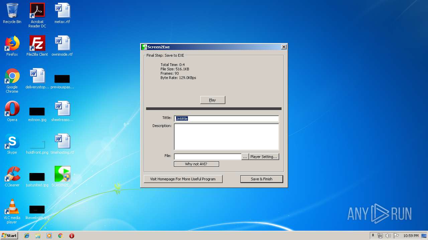The width and height of the screenshot is (428, 240).
Task: Open Action Center flag icon
Action: (396, 236)
